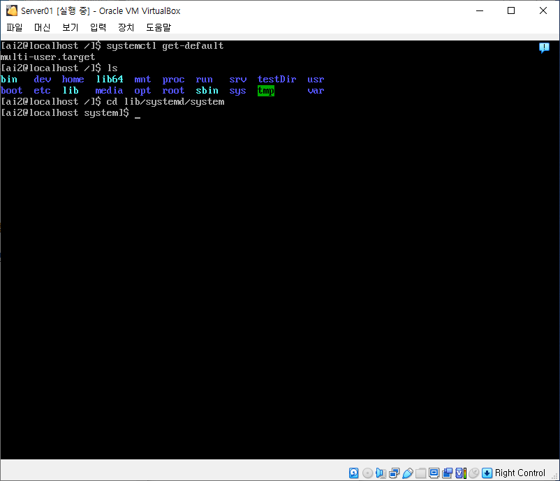Click the systemctl get-default command text
Screen dimensions: 560x481
[x=165, y=45]
